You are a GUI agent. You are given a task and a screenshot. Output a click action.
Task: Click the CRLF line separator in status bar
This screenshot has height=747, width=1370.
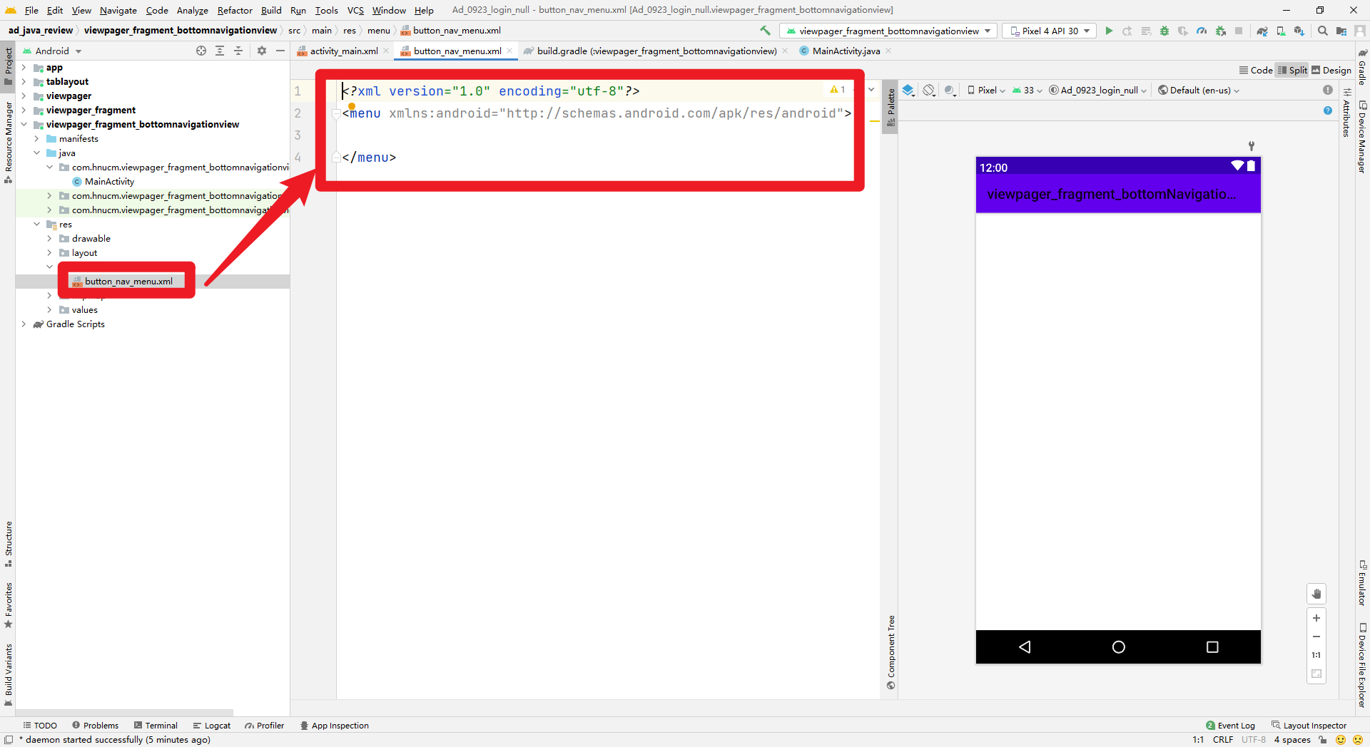click(1223, 739)
